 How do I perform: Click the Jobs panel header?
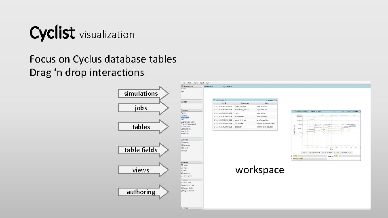pyautogui.click(x=192, y=102)
